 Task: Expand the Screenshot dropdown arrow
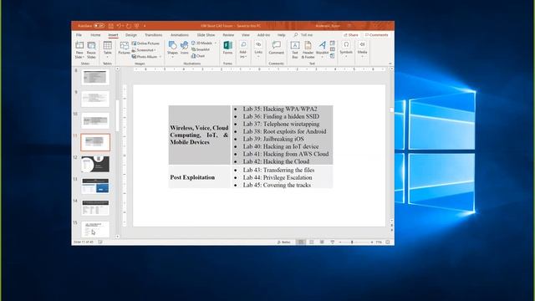click(x=155, y=50)
